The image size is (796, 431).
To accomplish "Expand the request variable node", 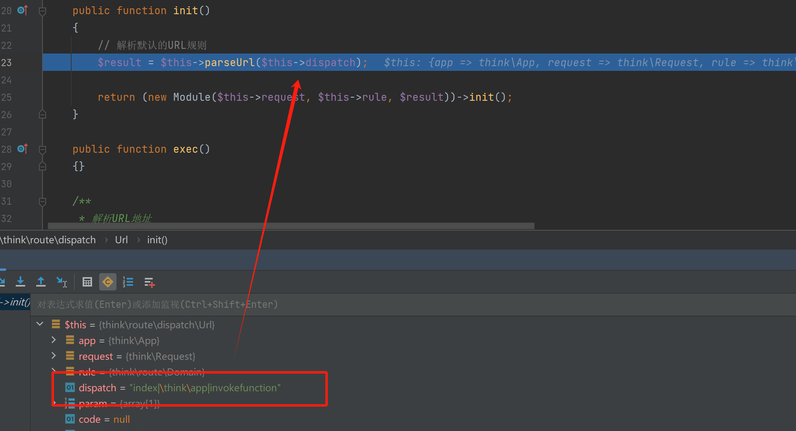I will tap(54, 355).
